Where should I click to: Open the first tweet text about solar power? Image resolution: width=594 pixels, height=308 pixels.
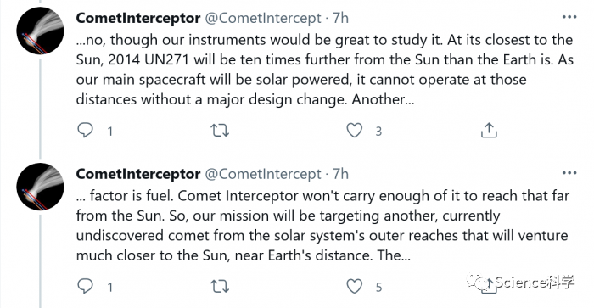click(325, 70)
